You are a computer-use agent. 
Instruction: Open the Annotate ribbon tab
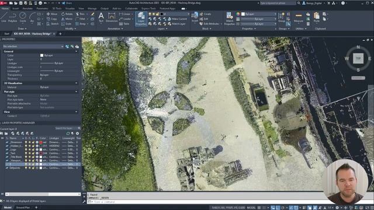27,8
